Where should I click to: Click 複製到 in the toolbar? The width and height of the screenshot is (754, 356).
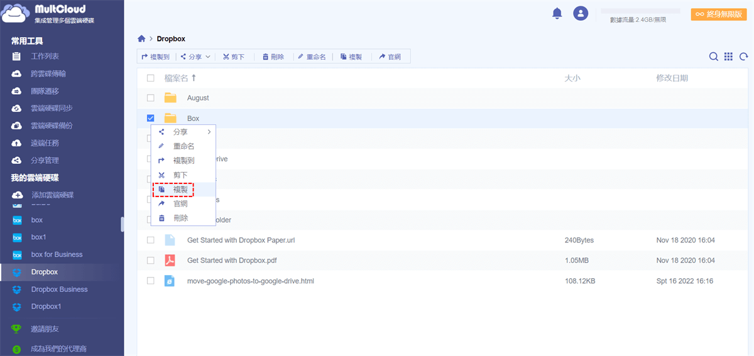(x=155, y=57)
